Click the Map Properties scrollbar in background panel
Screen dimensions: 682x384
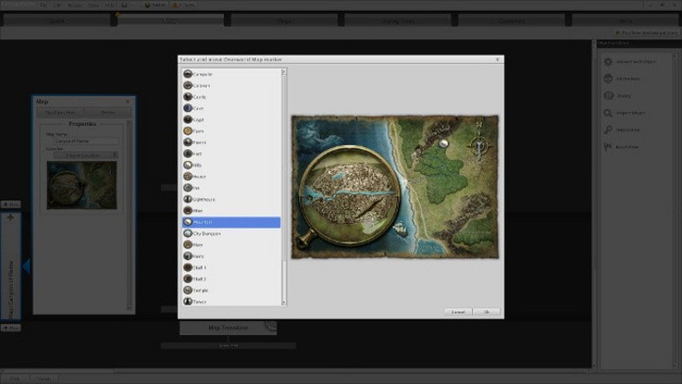pyautogui.click(x=129, y=216)
